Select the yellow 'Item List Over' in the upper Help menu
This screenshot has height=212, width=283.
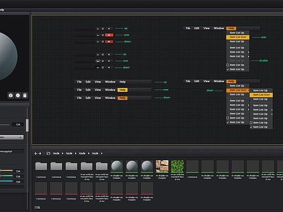click(238, 37)
